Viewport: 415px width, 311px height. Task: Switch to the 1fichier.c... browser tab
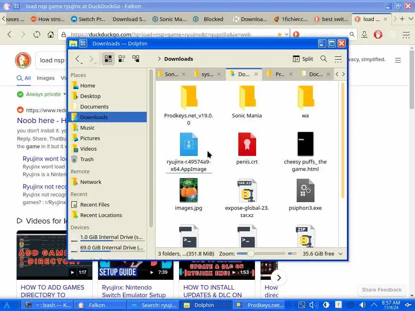pyautogui.click(x=291, y=19)
